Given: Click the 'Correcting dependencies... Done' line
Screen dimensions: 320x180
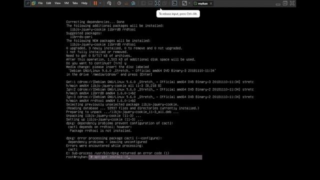Looking at the screenshot, I should point(95,22).
